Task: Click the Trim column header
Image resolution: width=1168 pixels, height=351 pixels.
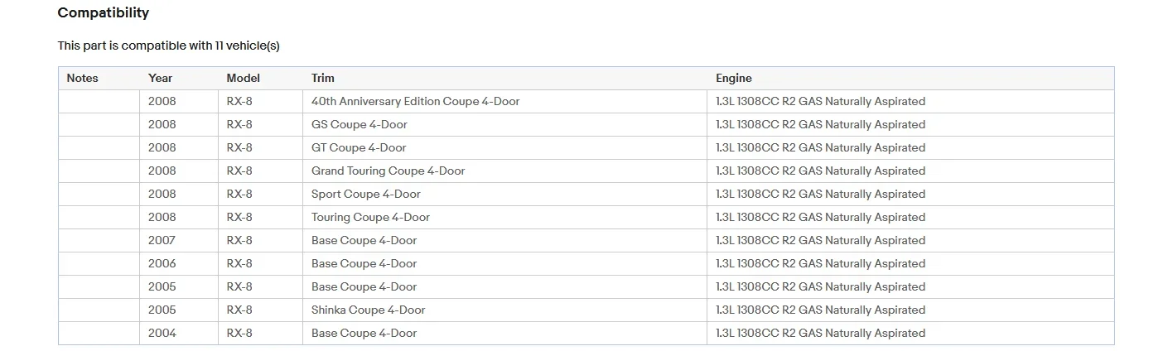Action: point(323,78)
